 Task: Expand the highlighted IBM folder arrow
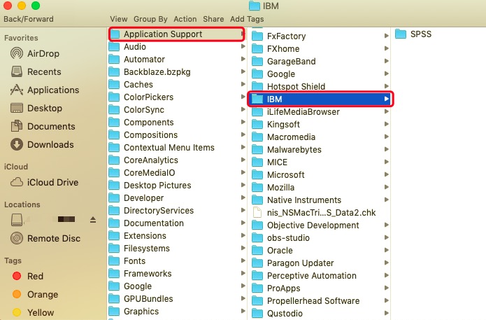386,99
